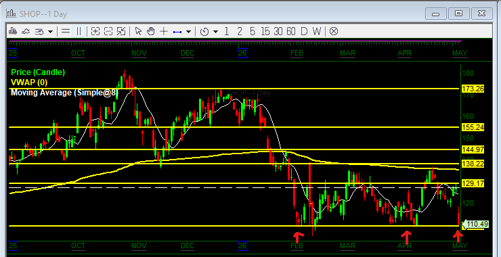The width and height of the screenshot is (501, 257).
Task: Click the fit-to-window resize icon
Action: click(x=121, y=31)
